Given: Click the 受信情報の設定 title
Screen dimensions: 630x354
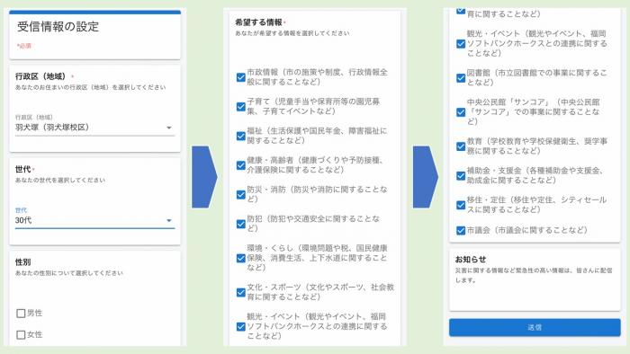Looking at the screenshot, I should 58,27.
